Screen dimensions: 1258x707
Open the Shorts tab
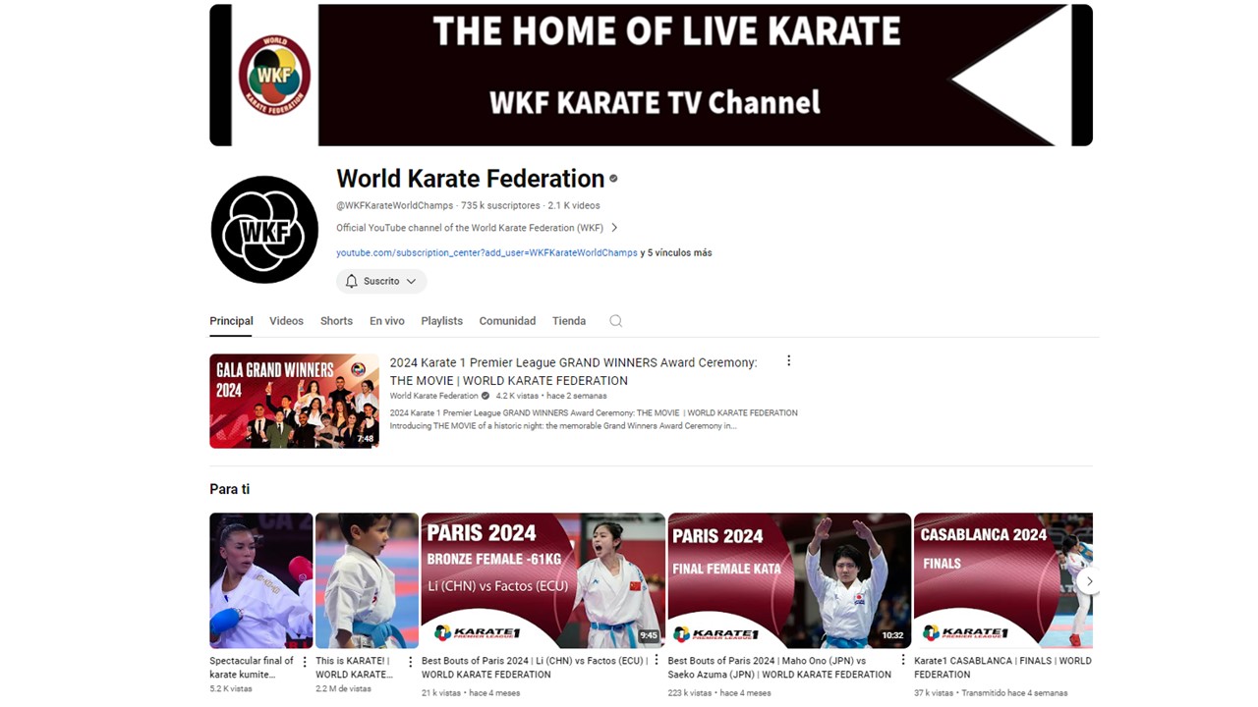click(336, 321)
